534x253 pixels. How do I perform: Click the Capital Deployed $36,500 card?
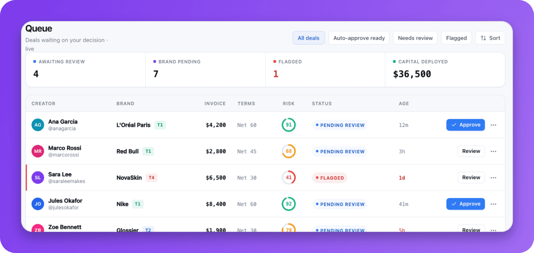445,70
